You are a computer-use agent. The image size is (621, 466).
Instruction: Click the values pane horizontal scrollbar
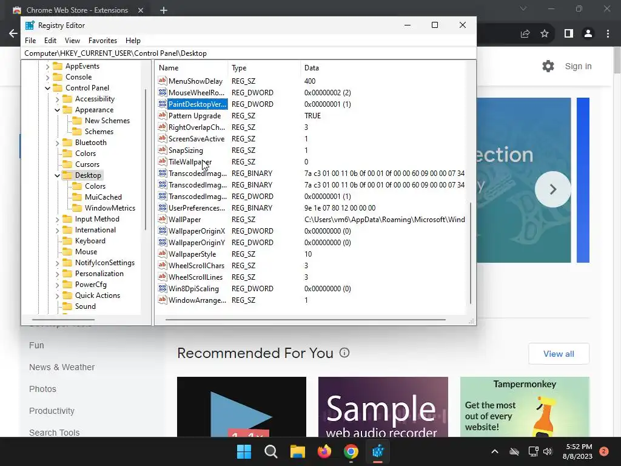pyautogui.click(x=306, y=319)
